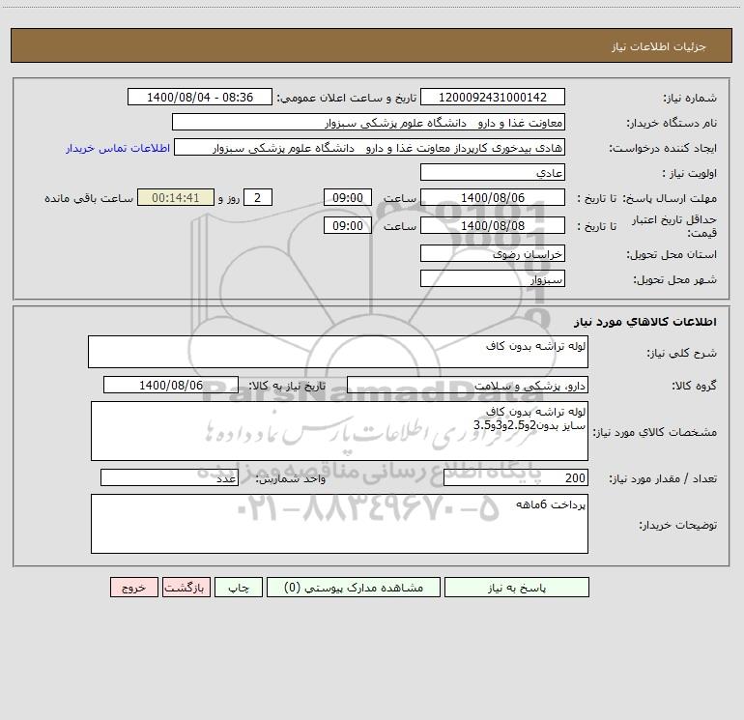Image resolution: width=744 pixels, height=720 pixels.
Task: Click the تعداد / مقدار مورد نیاز label
Action: point(663,479)
